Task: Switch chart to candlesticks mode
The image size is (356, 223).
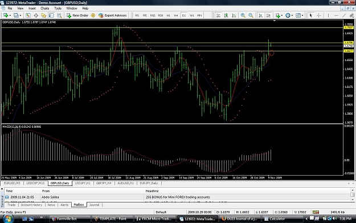Action: pyautogui.click(x=226, y=15)
